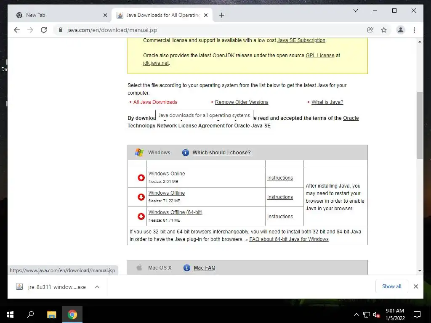Share this page icon in address bar
431x323 pixels.
pos(370,30)
